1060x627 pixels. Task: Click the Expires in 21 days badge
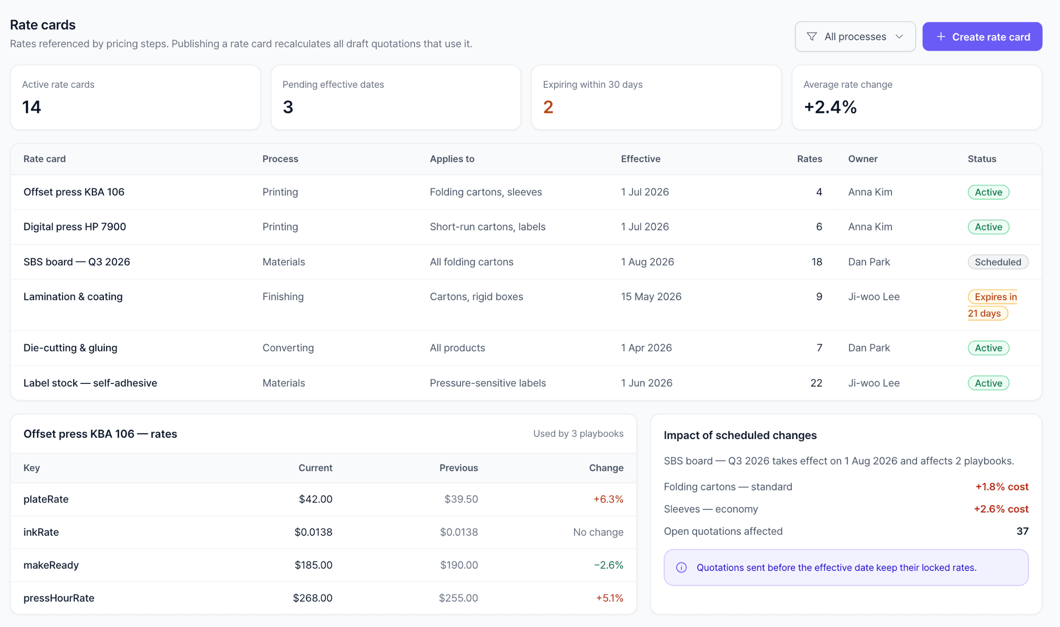coord(992,305)
